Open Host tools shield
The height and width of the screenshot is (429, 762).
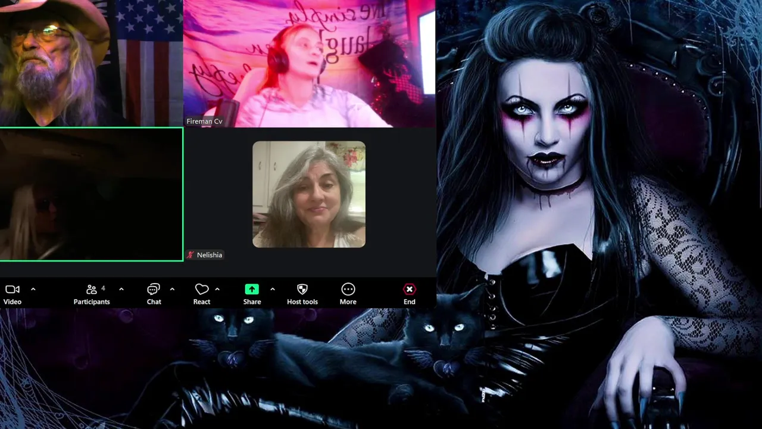tap(302, 294)
